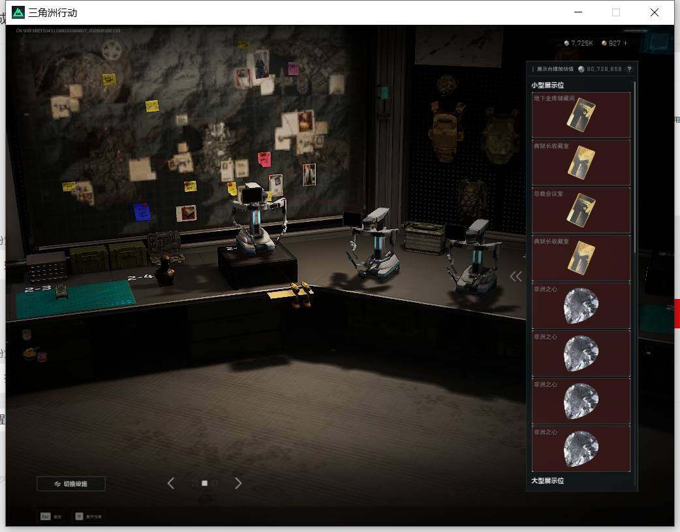Select 典狱长收藏室 card directly below 地下金库储藏间
The height and width of the screenshot is (532, 680).
(581, 163)
